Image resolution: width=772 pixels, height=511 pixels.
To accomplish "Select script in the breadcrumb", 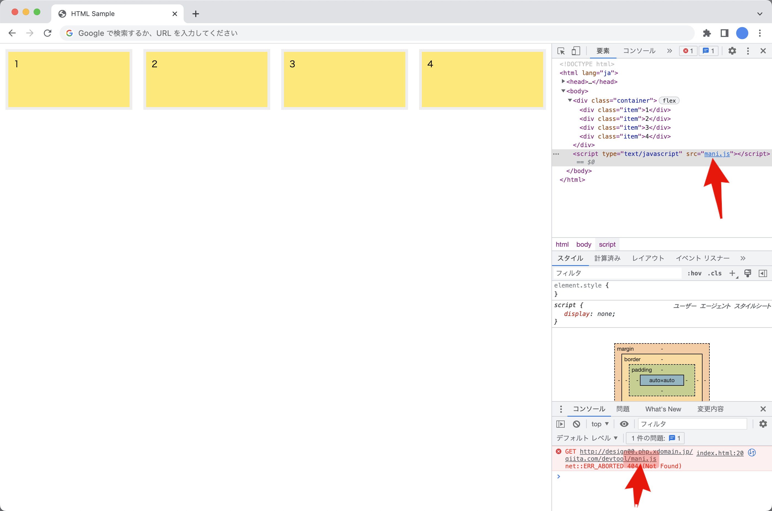I will coord(607,244).
